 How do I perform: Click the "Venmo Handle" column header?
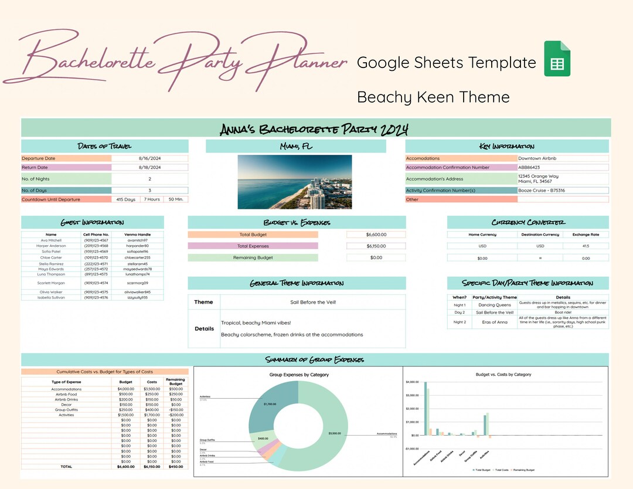(137, 234)
